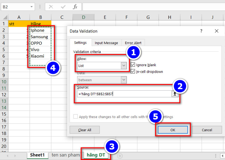Check Apply these changes to all cells
Viewport: 225px width, 160px height.
[x=76, y=116]
